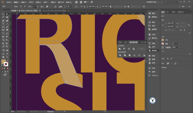Choose the Magic Wand tool
Screen dimensions: 193x113
coord(3,17)
